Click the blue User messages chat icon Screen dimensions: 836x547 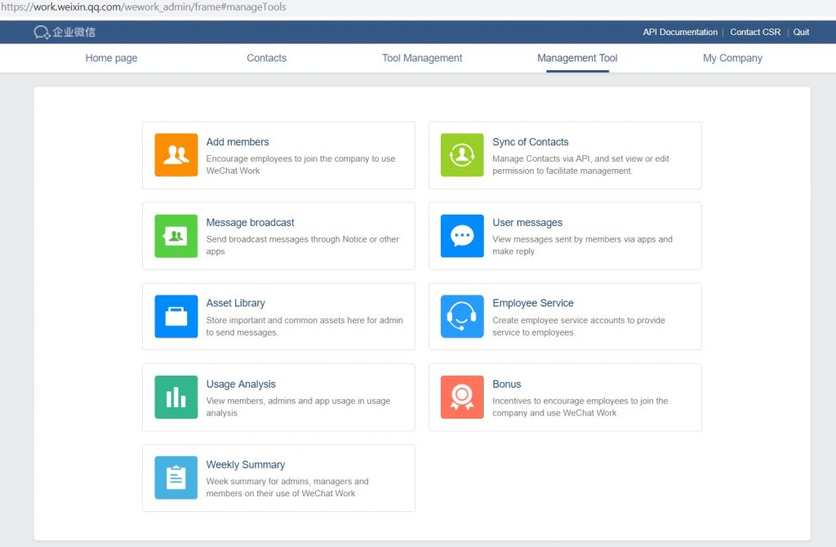(462, 236)
